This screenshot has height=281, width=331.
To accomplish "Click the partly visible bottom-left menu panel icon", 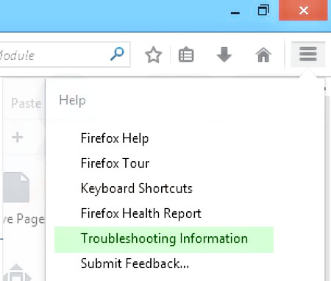I will [17, 273].
